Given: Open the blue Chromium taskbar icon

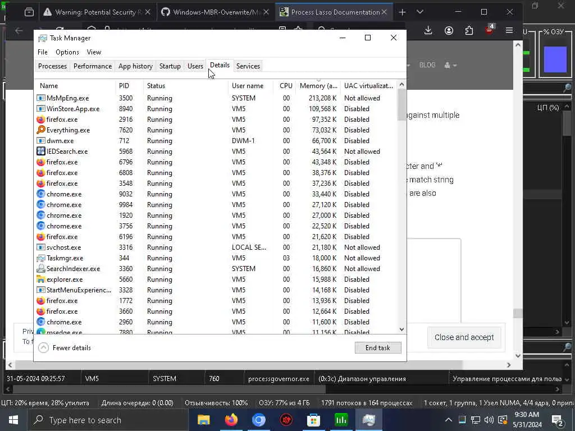Looking at the screenshot, I should 258,420.
